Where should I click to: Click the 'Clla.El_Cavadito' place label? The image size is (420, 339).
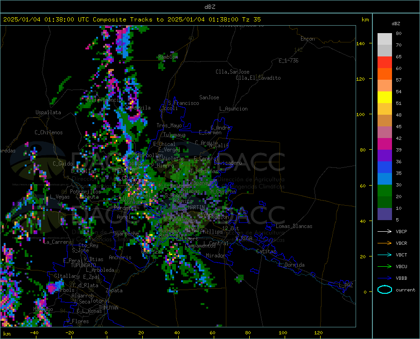(x=258, y=78)
